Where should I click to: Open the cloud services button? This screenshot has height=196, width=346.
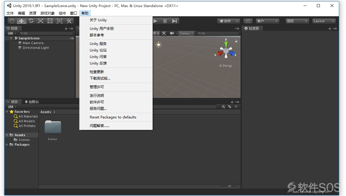[248, 21]
